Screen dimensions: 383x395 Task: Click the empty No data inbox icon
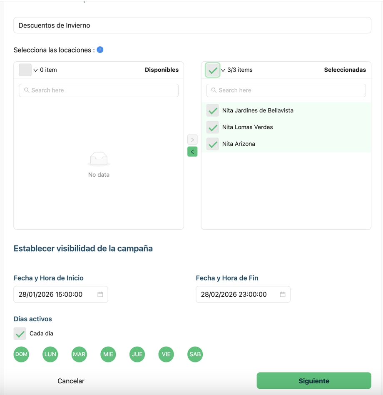click(99, 159)
